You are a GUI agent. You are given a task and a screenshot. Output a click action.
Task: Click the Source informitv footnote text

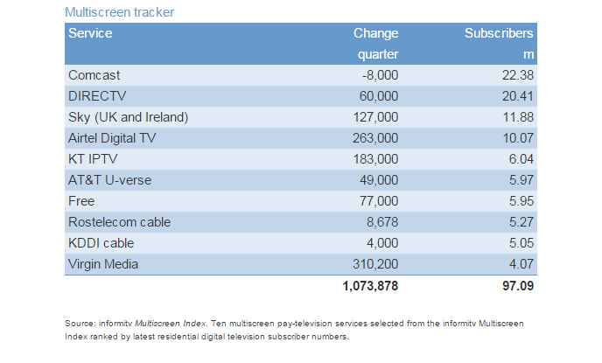click(295, 330)
